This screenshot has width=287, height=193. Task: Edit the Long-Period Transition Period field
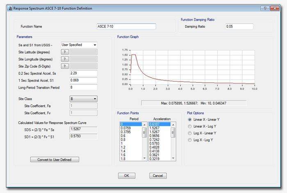pos(84,87)
